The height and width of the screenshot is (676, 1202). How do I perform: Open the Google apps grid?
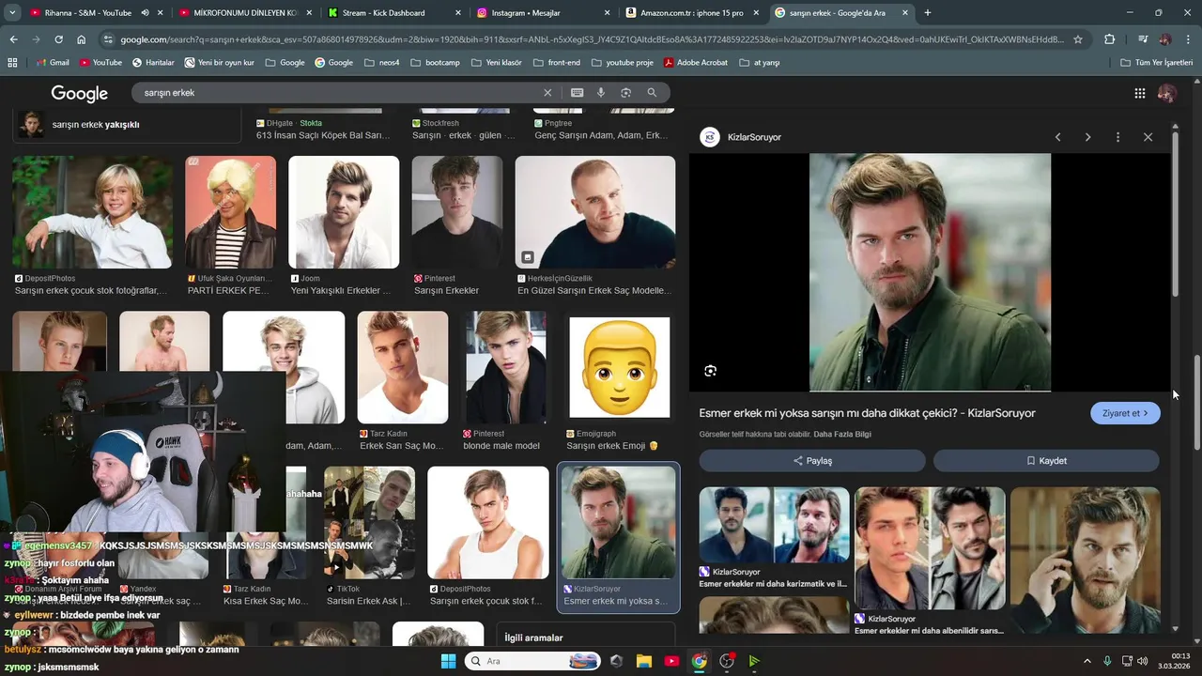click(x=1139, y=93)
